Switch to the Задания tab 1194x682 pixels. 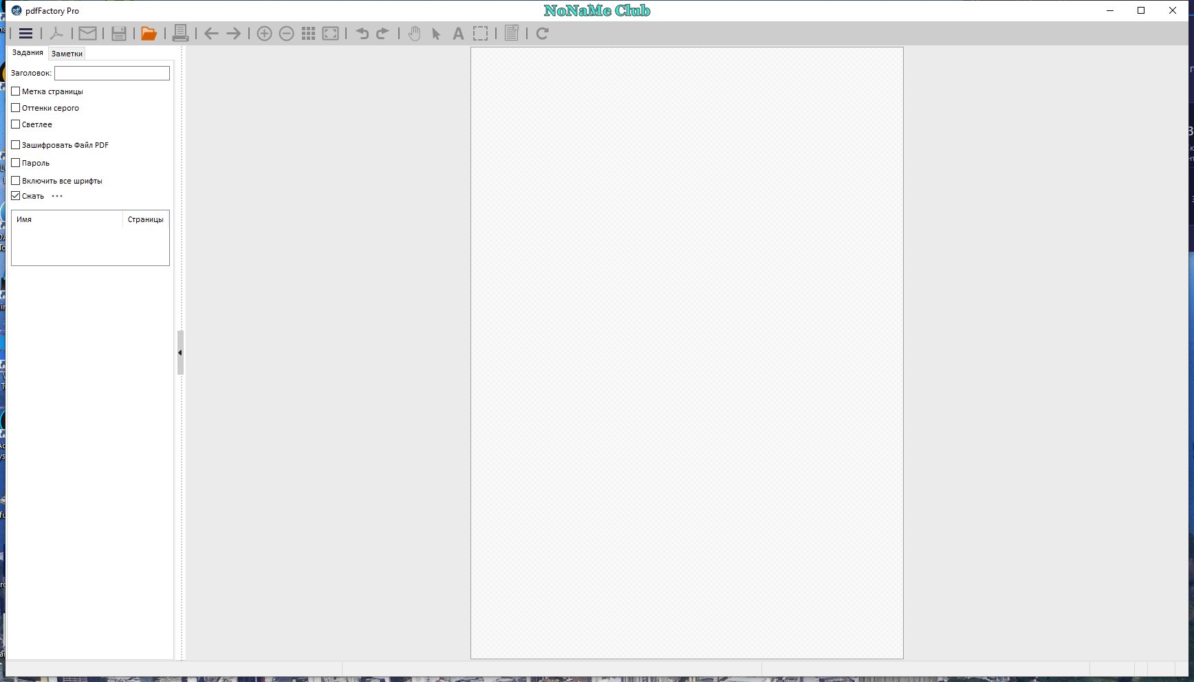(x=28, y=52)
